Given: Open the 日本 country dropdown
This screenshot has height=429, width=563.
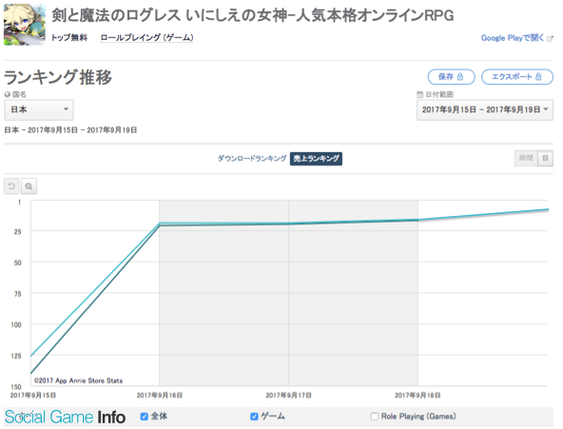Looking at the screenshot, I should [39, 109].
